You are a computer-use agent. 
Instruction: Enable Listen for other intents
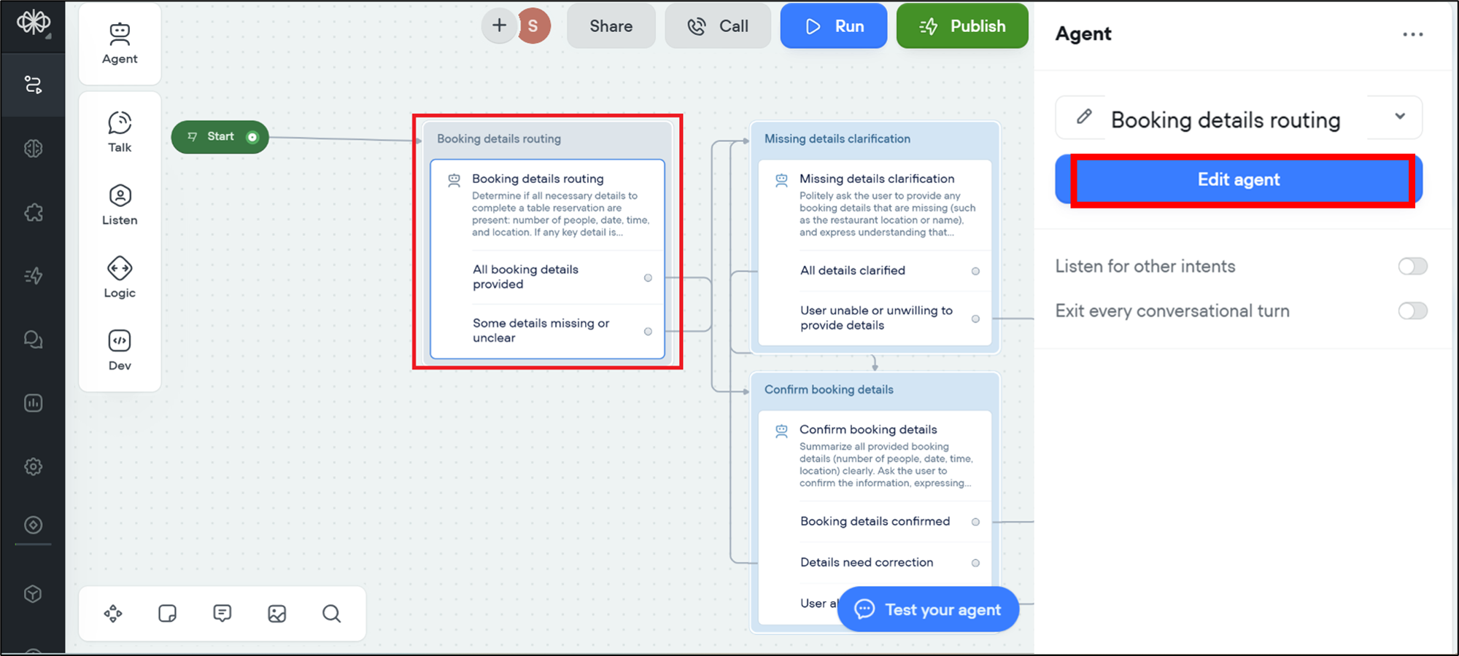coord(1412,266)
